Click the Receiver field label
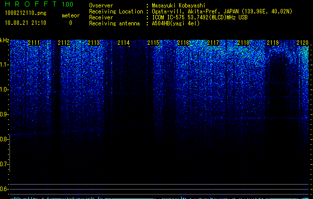The image size is (313, 199). click(x=101, y=17)
